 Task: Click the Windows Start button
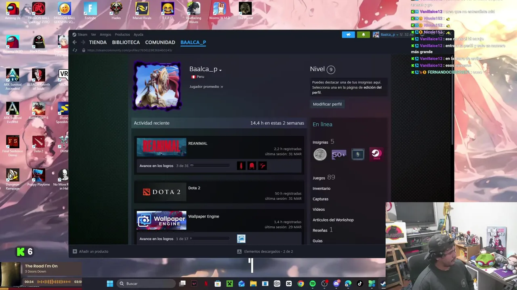110,284
